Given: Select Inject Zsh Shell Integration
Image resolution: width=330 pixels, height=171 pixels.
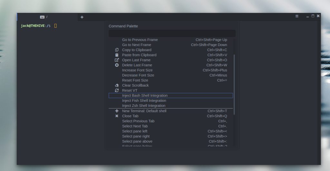Looking at the screenshot, I should (144, 106).
